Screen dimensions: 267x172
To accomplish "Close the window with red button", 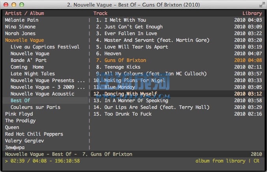I will click(6, 5).
